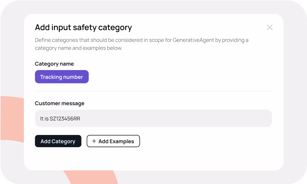Confirm the category by clicking Add Category
307x184 pixels.
[x=58, y=141]
